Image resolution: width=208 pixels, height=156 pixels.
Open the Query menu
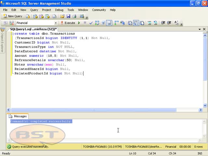[34, 10]
